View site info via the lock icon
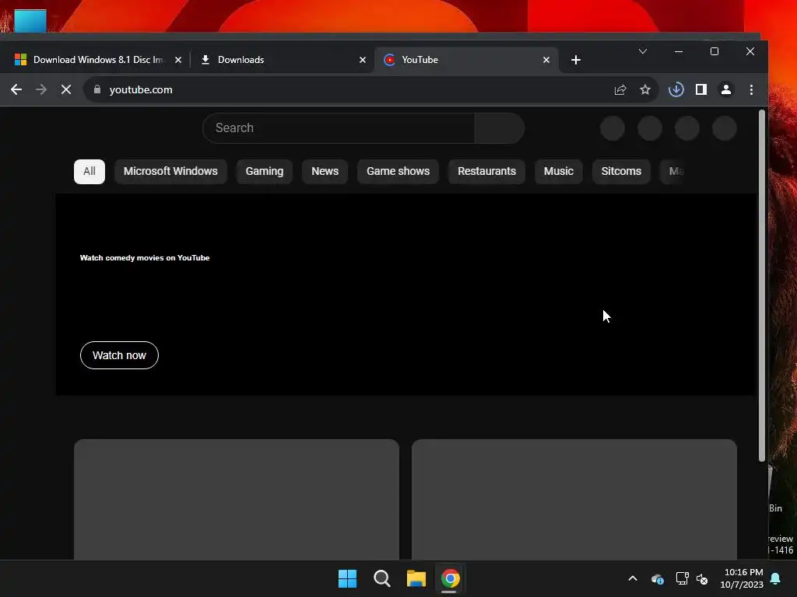 click(97, 89)
